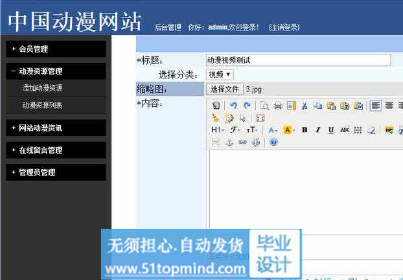
Task: Insert an image via the picture icon
Action: [x=389, y=130]
